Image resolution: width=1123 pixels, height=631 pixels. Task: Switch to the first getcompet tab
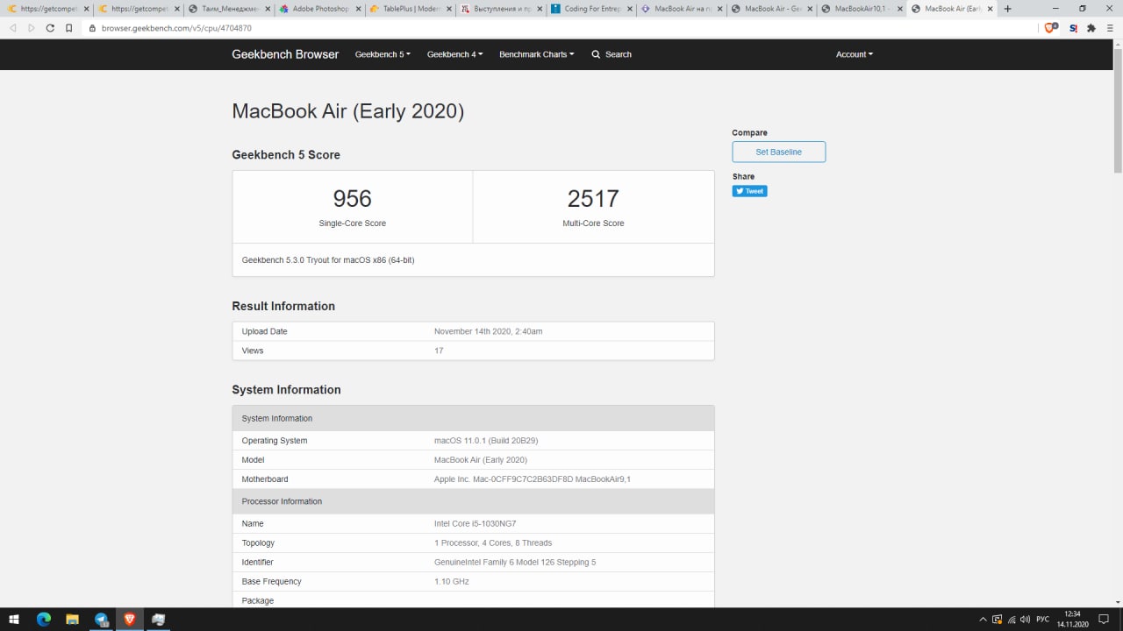tap(48, 9)
